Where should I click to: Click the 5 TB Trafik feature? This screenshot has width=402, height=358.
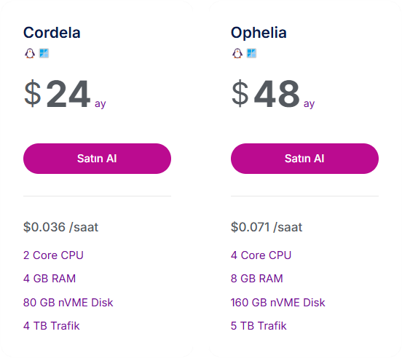point(259,326)
